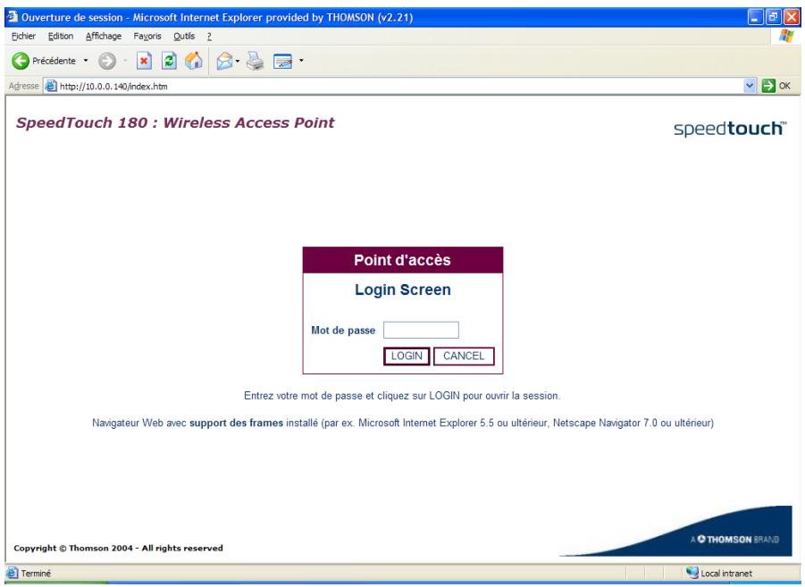The width and height of the screenshot is (805, 587).
Task: Refresh the page using green arrows icon
Action: [x=169, y=61]
